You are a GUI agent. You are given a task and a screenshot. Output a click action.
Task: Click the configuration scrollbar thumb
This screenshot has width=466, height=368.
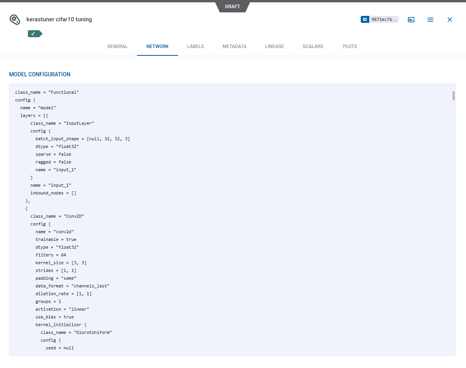point(453,95)
